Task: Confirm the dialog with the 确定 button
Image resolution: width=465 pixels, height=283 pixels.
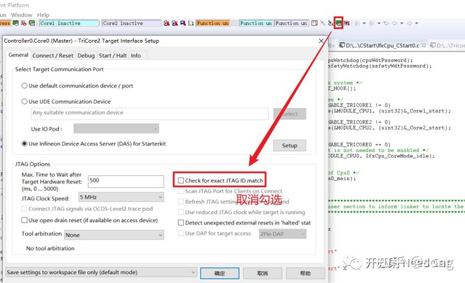Action: [220, 273]
